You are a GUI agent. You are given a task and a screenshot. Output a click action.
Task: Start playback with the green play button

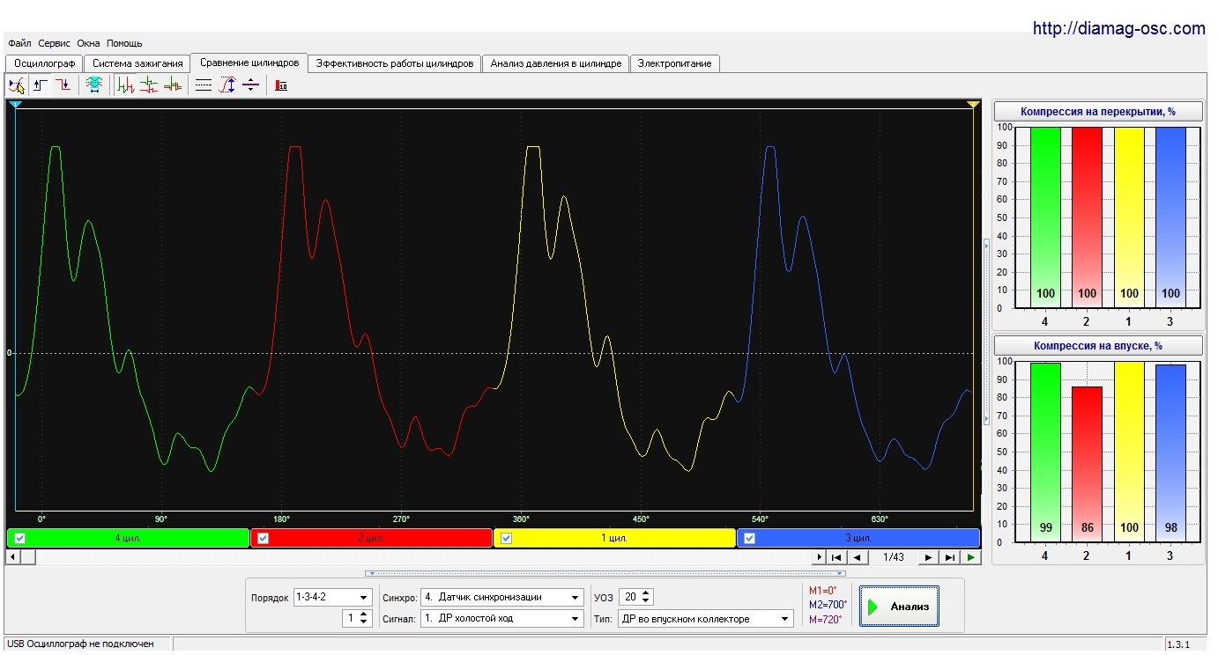tap(970, 557)
